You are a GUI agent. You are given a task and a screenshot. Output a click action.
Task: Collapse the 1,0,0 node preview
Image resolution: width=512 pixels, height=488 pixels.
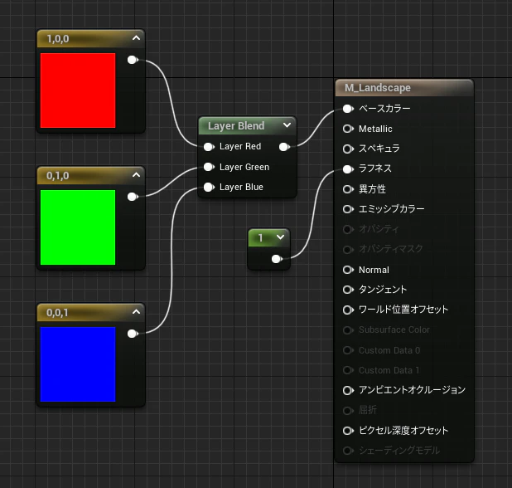coord(136,38)
